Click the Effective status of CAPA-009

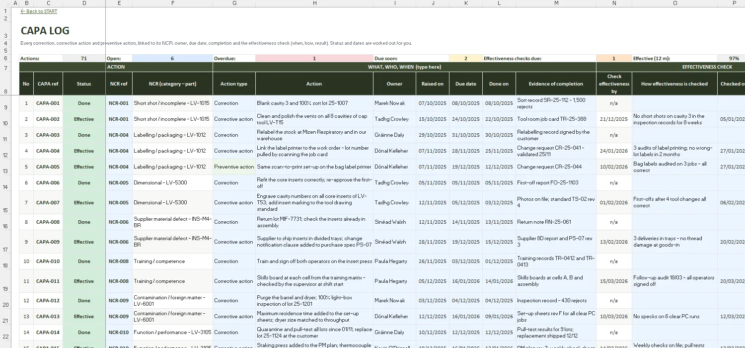84,242
